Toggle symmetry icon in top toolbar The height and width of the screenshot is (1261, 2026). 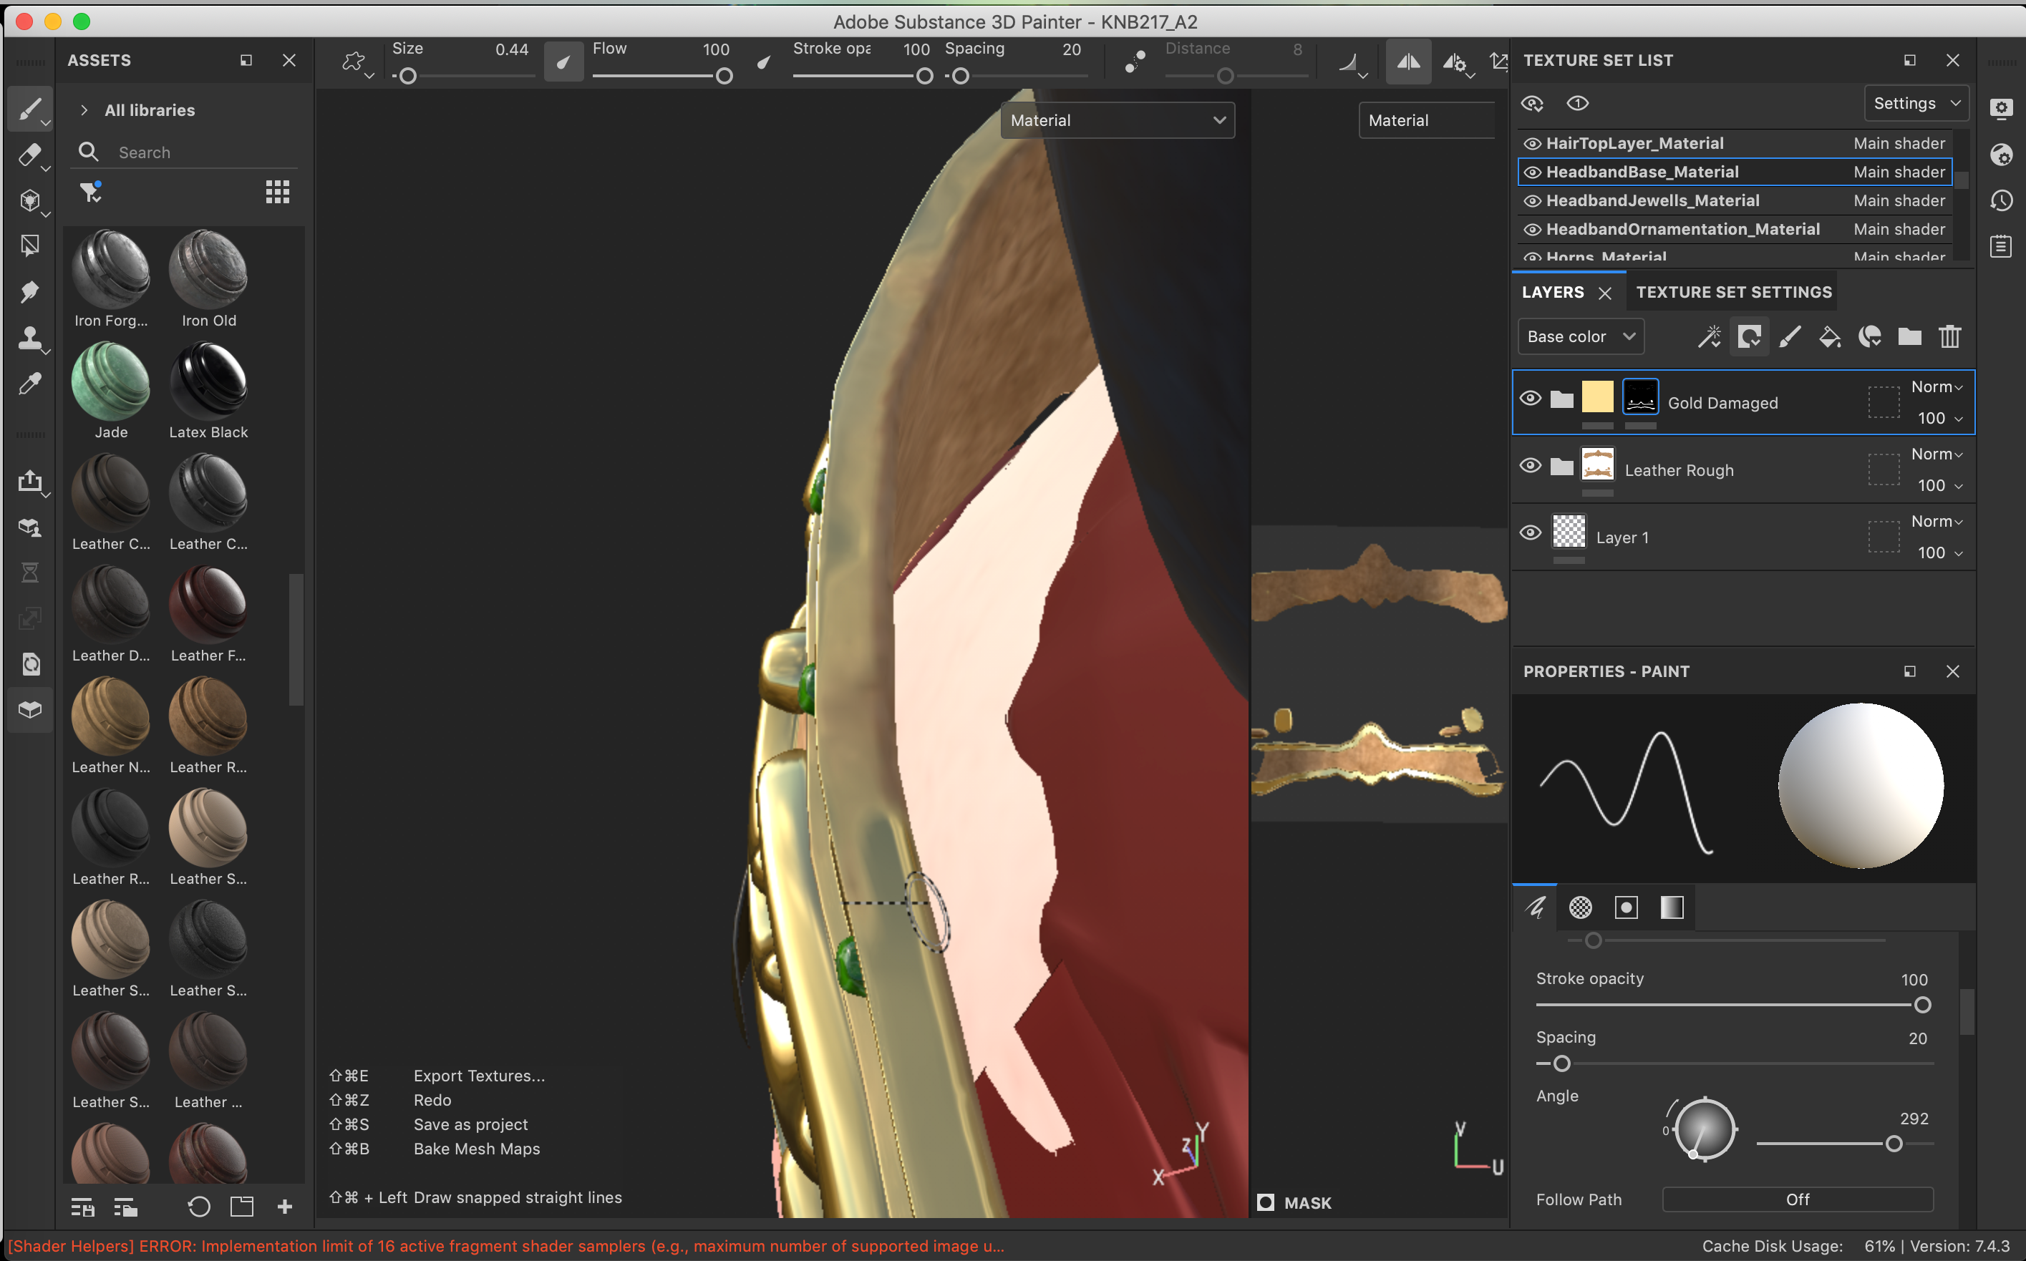point(1408,62)
